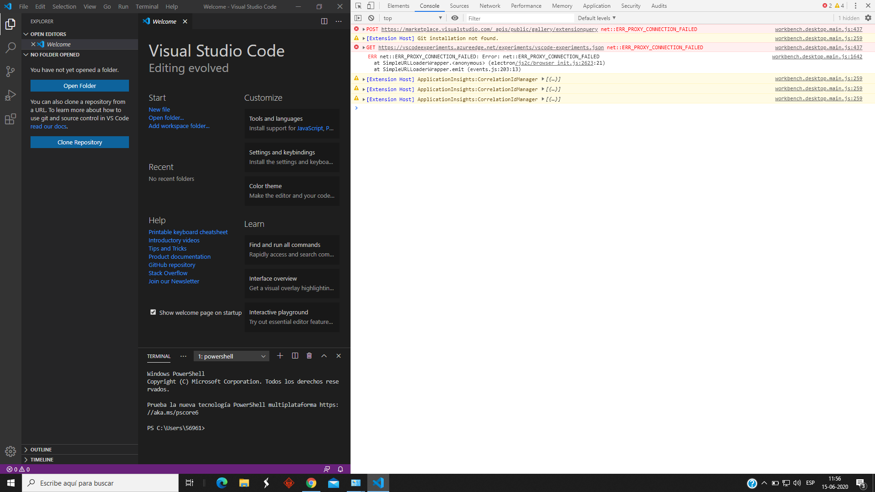Open Microsoft Edge from the taskbar
The width and height of the screenshot is (875, 492).
(222, 483)
